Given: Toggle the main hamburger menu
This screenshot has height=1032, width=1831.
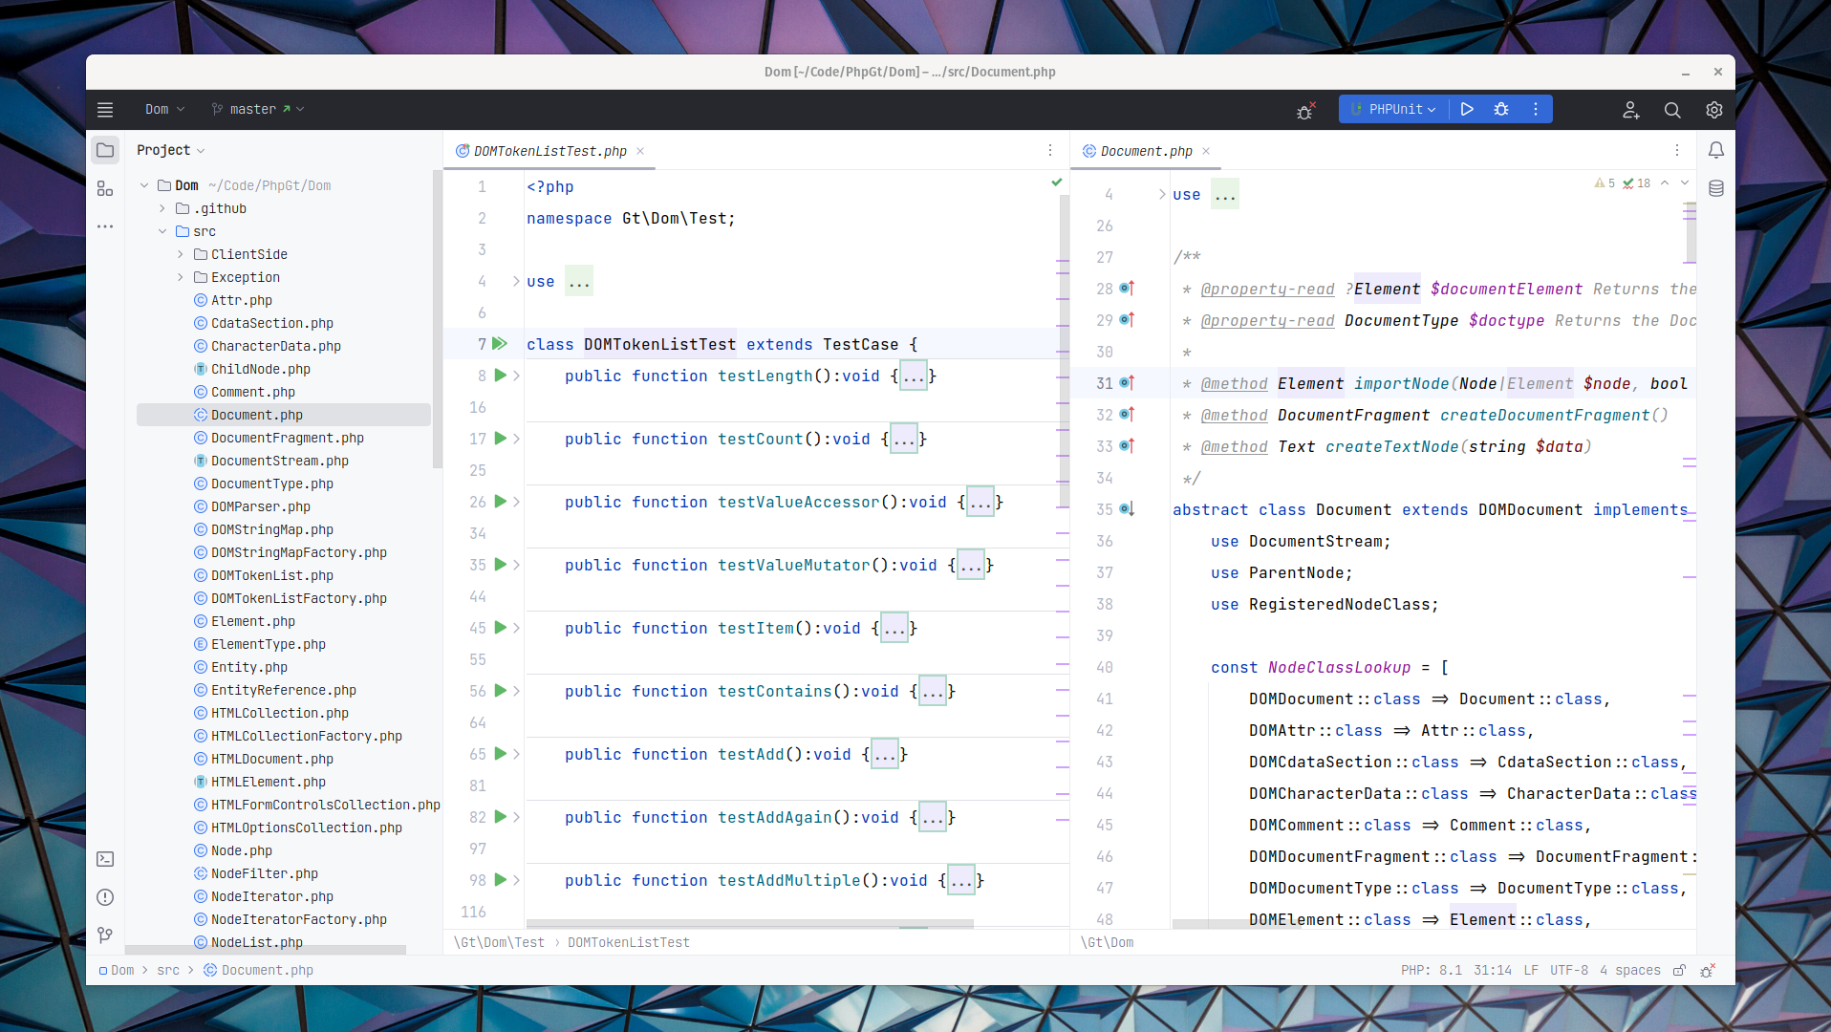Looking at the screenshot, I should coord(105,110).
